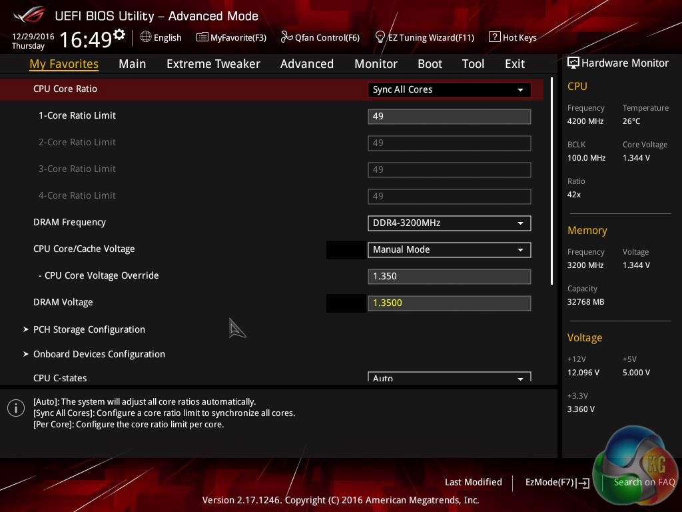The height and width of the screenshot is (512, 682).
Task: Click the globe language icon
Action: 146,37
